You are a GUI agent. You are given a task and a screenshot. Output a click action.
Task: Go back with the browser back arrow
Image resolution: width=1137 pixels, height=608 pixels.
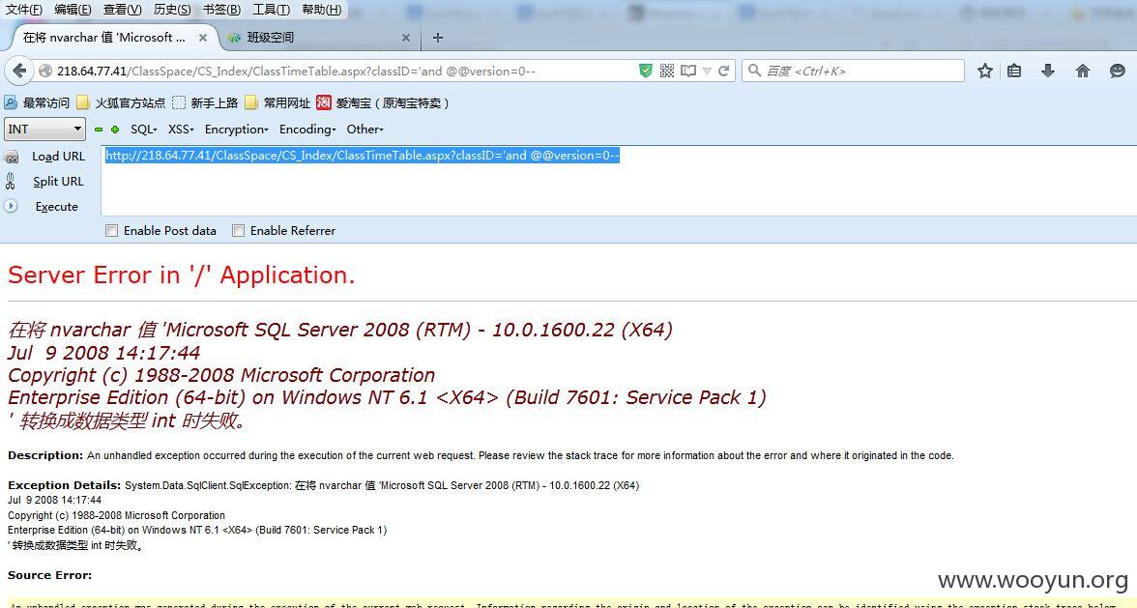(19, 71)
